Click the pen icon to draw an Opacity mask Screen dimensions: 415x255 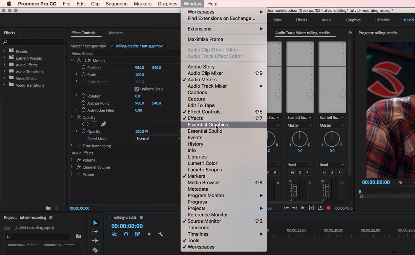[103, 125]
